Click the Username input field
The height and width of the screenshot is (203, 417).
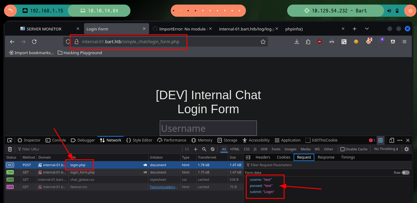(208, 128)
